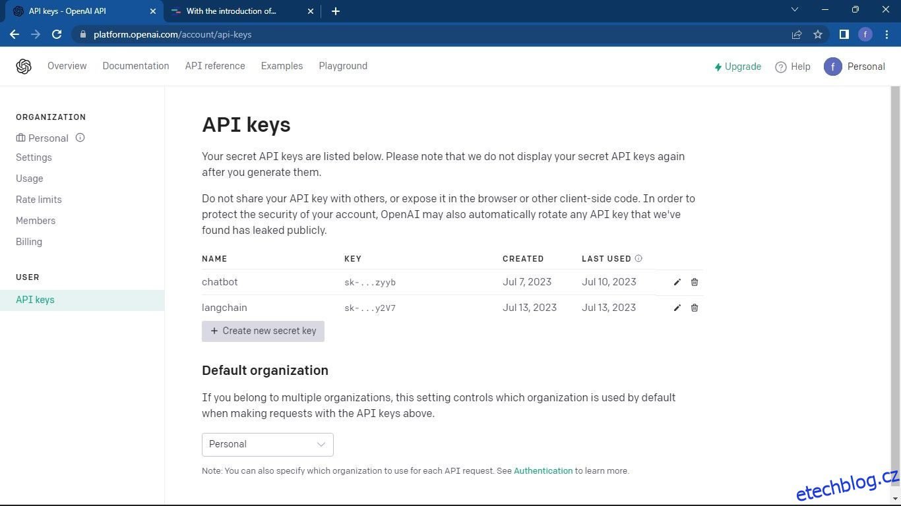901x506 pixels.
Task: Click the sk-...zyyb key value
Action: [x=370, y=282]
